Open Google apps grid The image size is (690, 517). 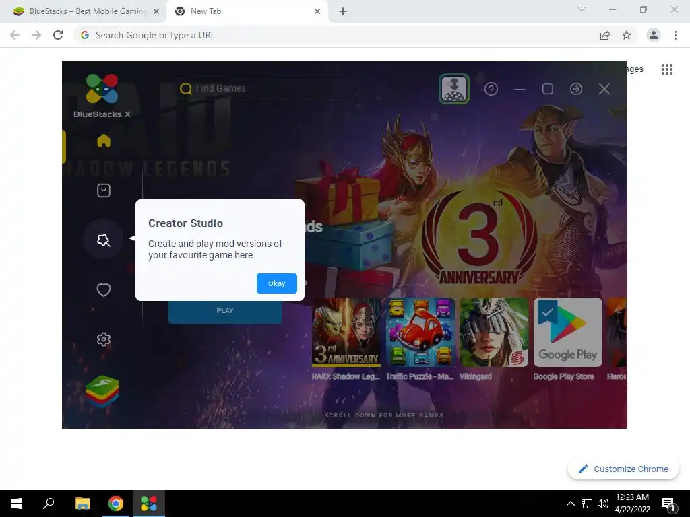667,69
